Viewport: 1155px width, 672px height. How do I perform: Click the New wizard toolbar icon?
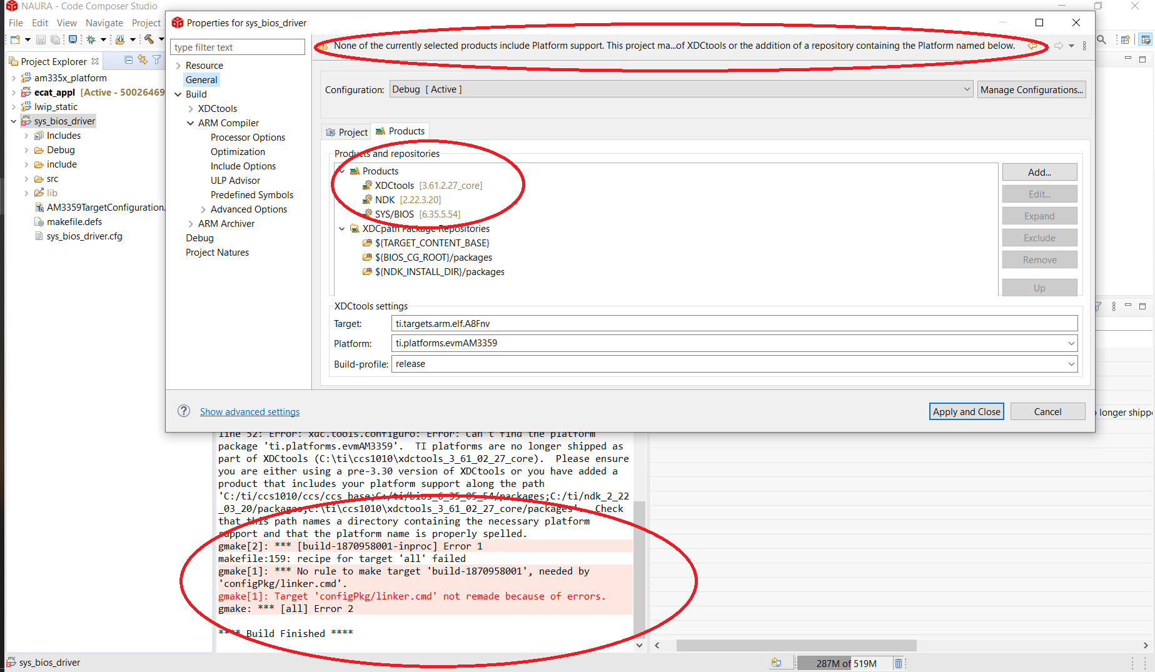tap(15, 39)
